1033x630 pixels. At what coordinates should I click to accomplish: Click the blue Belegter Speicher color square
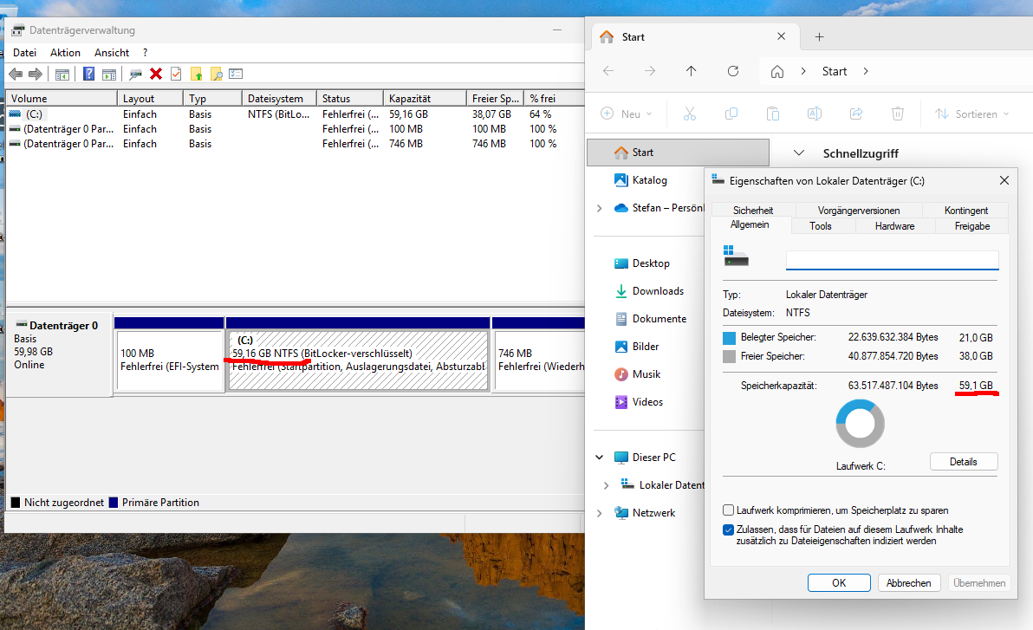pyautogui.click(x=729, y=337)
